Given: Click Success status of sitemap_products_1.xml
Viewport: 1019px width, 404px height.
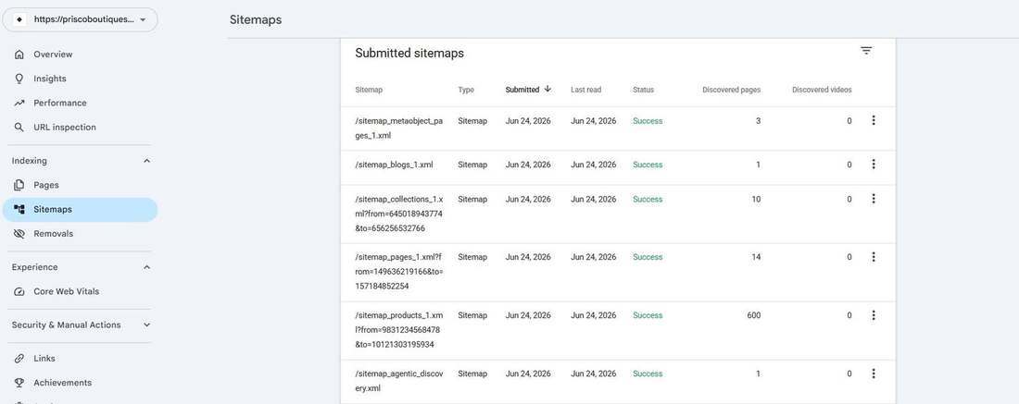Looking at the screenshot, I should pyautogui.click(x=648, y=316).
